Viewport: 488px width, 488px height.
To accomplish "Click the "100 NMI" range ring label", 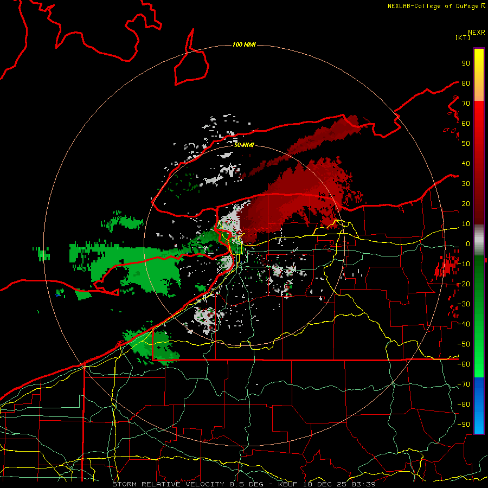I will coord(244,45).
